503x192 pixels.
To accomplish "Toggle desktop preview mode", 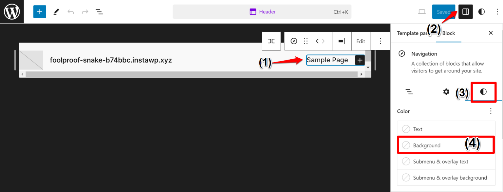I will (x=422, y=11).
